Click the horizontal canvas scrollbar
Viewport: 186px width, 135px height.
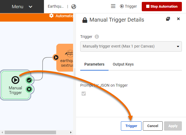[x=30, y=132]
